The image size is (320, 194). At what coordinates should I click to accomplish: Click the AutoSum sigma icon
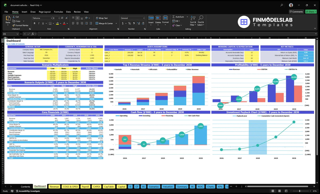[x=174, y=17]
